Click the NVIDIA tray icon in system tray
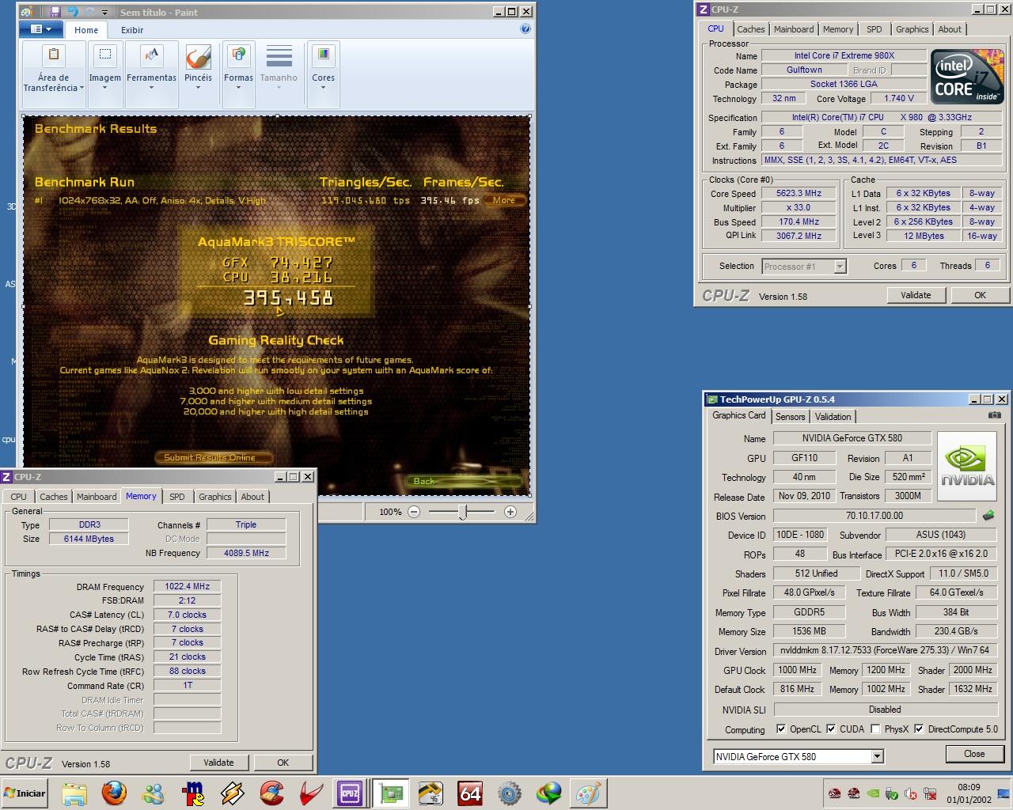 (873, 793)
